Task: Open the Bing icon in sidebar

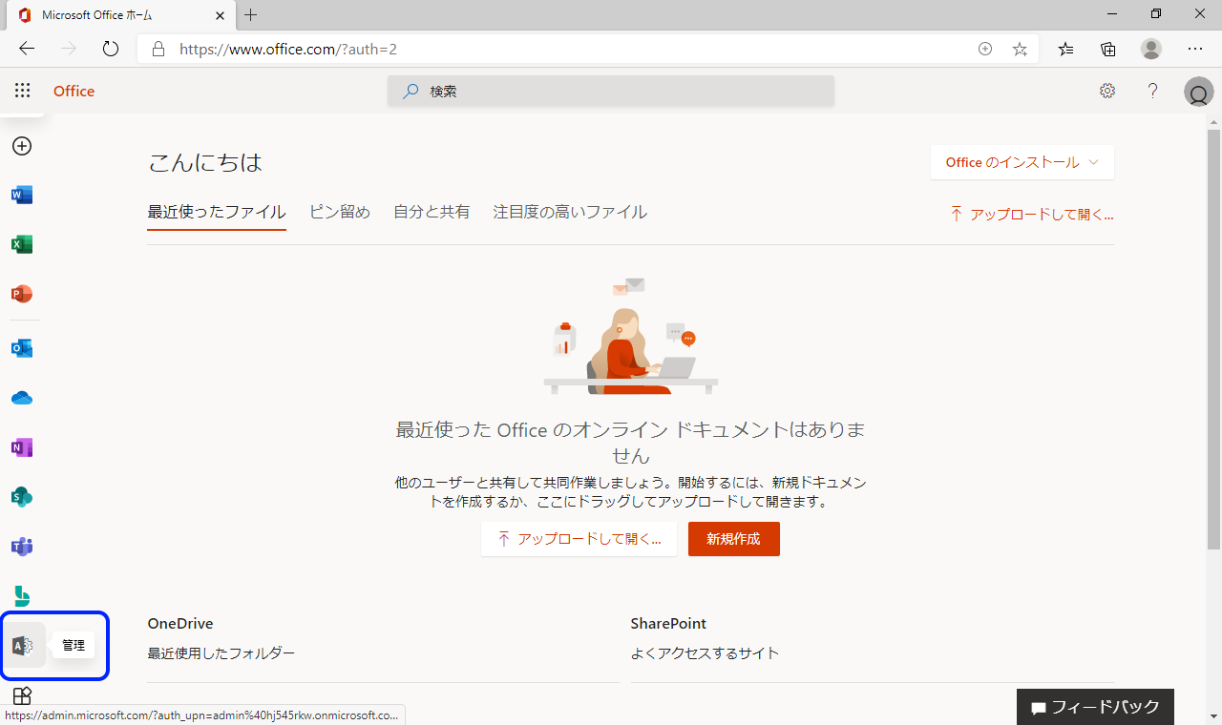Action: click(x=22, y=596)
